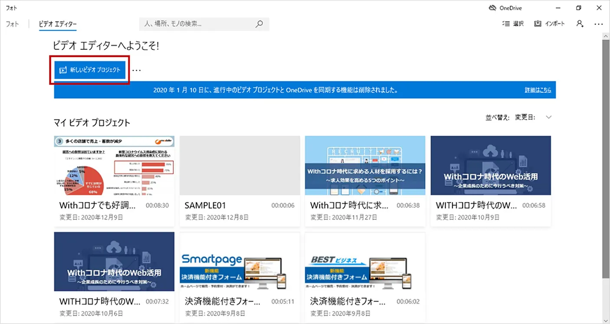The image size is (610, 324).
Task: Switch to the フォト tab
Action: tap(12, 24)
